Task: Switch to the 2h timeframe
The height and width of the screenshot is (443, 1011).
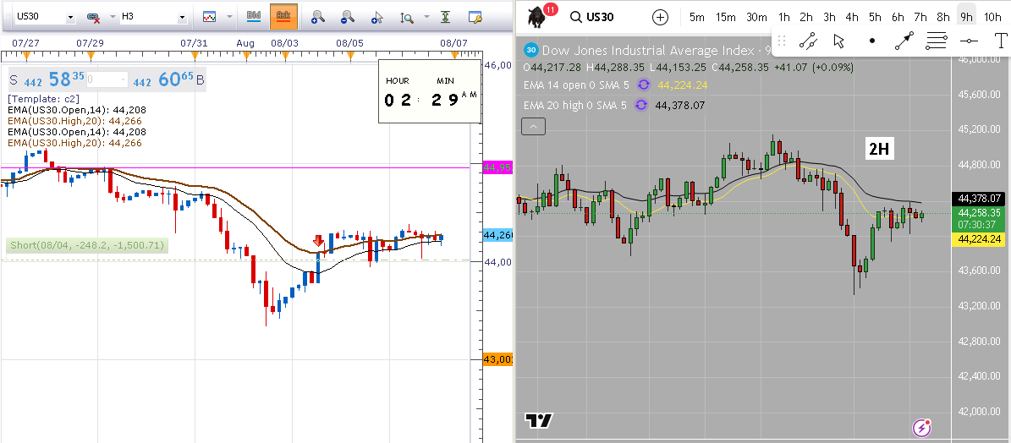Action: pyautogui.click(x=806, y=17)
